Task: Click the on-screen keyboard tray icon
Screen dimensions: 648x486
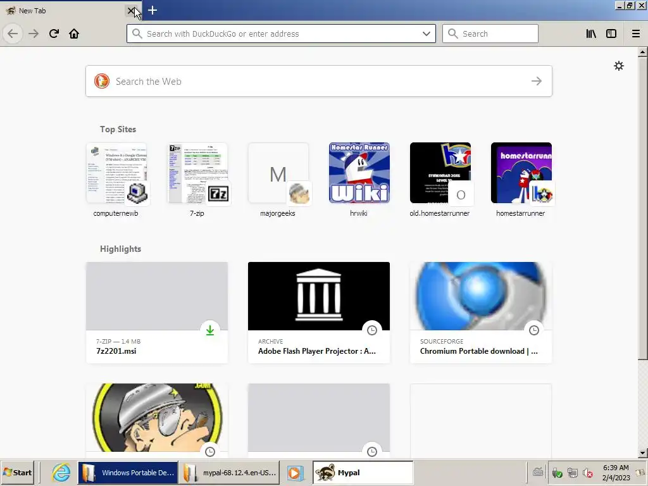Action: [538, 471]
